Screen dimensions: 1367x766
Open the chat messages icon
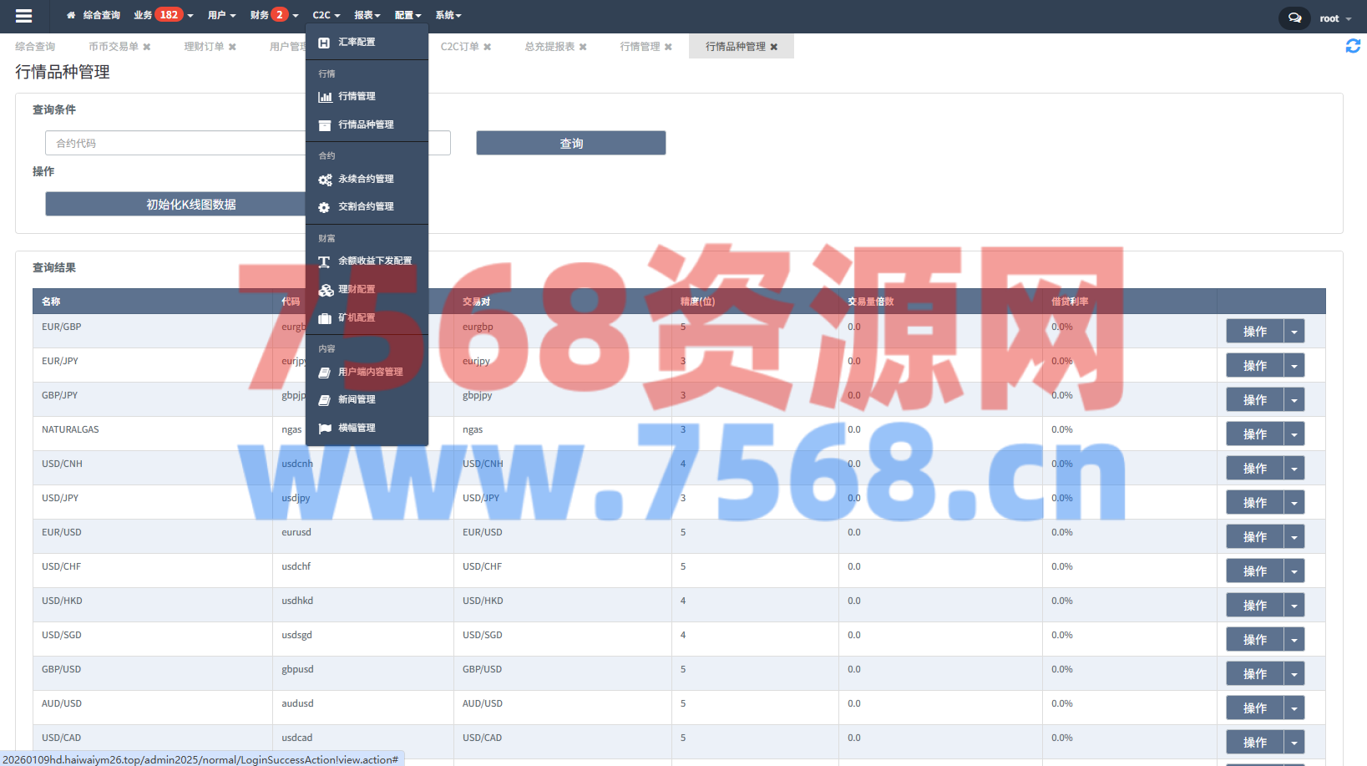(x=1294, y=18)
